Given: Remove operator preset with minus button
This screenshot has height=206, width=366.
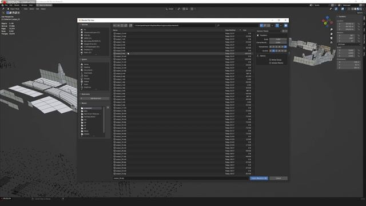Looking at the screenshot, I should pos(286,31).
